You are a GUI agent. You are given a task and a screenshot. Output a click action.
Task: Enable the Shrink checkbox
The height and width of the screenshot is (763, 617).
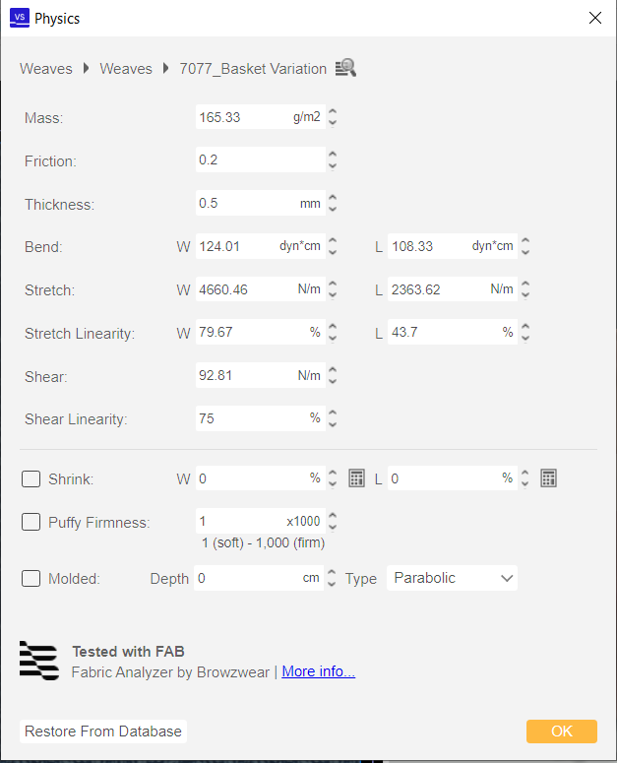point(31,478)
